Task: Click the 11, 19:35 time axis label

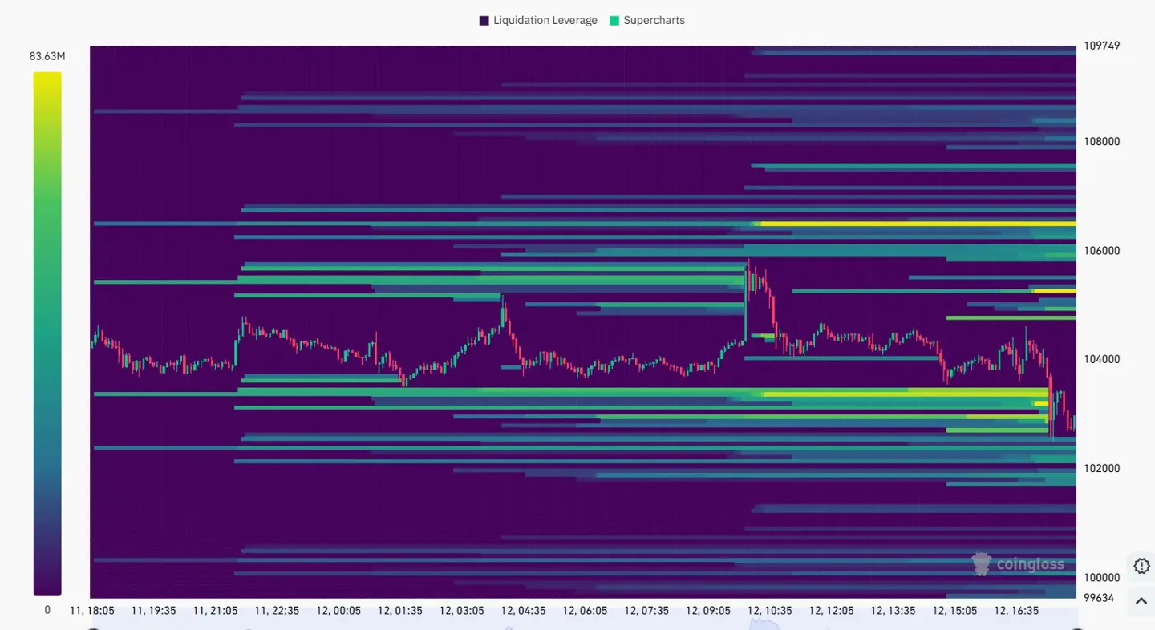Action: tap(154, 611)
